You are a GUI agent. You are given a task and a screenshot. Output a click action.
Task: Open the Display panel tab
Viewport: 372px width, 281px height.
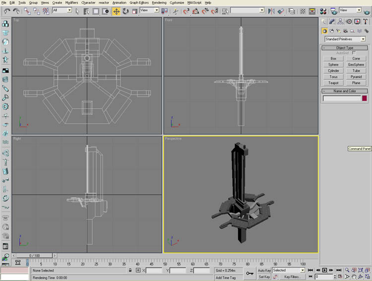(x=356, y=21)
